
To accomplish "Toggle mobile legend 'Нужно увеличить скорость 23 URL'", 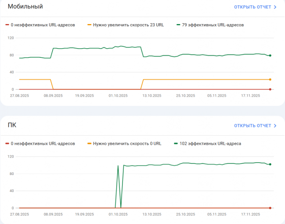I will tap(126, 25).
